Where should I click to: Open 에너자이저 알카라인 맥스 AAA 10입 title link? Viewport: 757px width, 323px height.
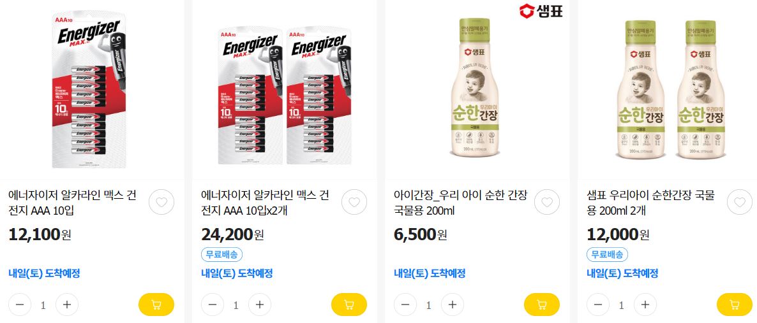tap(73, 203)
